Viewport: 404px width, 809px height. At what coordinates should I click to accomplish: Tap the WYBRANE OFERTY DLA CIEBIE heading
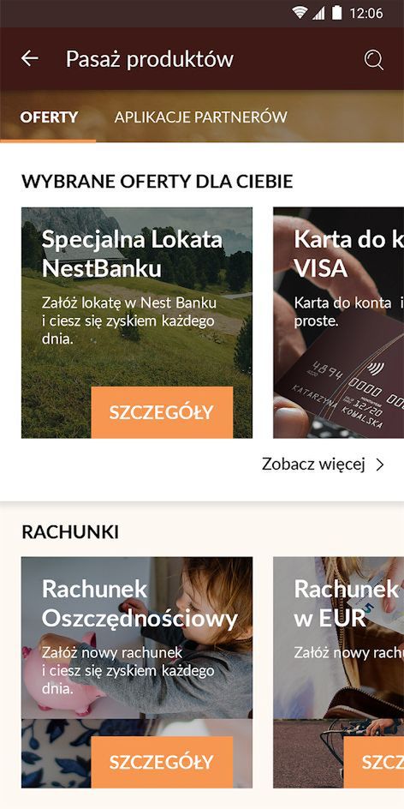point(157,182)
